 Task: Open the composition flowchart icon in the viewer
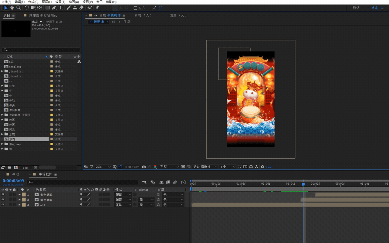pos(256,167)
